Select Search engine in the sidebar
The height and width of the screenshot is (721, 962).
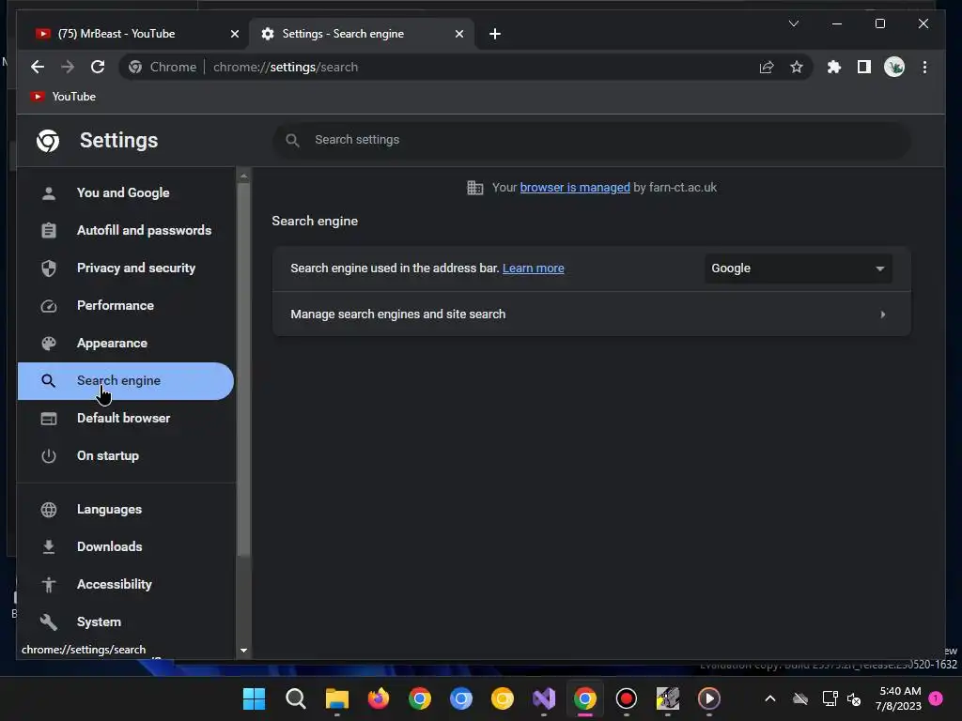click(126, 381)
